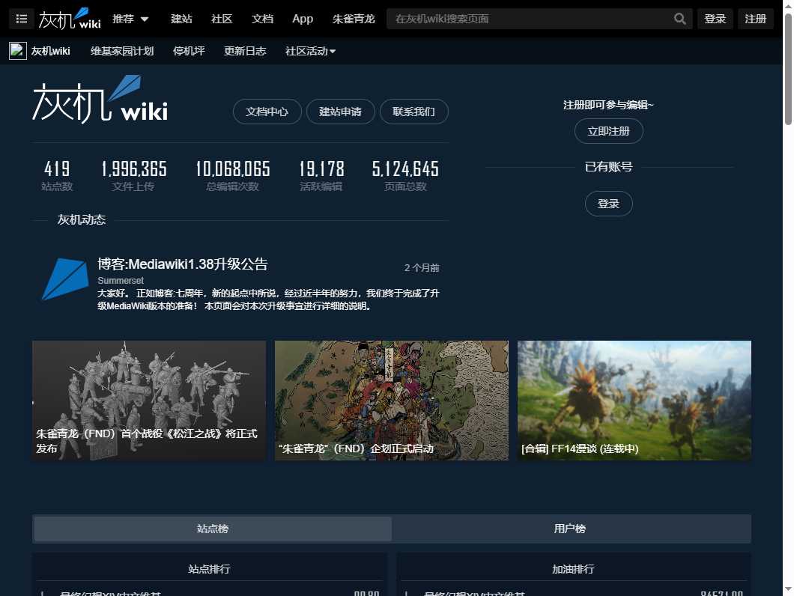Expand the 社区活动 dropdown
The width and height of the screenshot is (794, 596).
309,51
